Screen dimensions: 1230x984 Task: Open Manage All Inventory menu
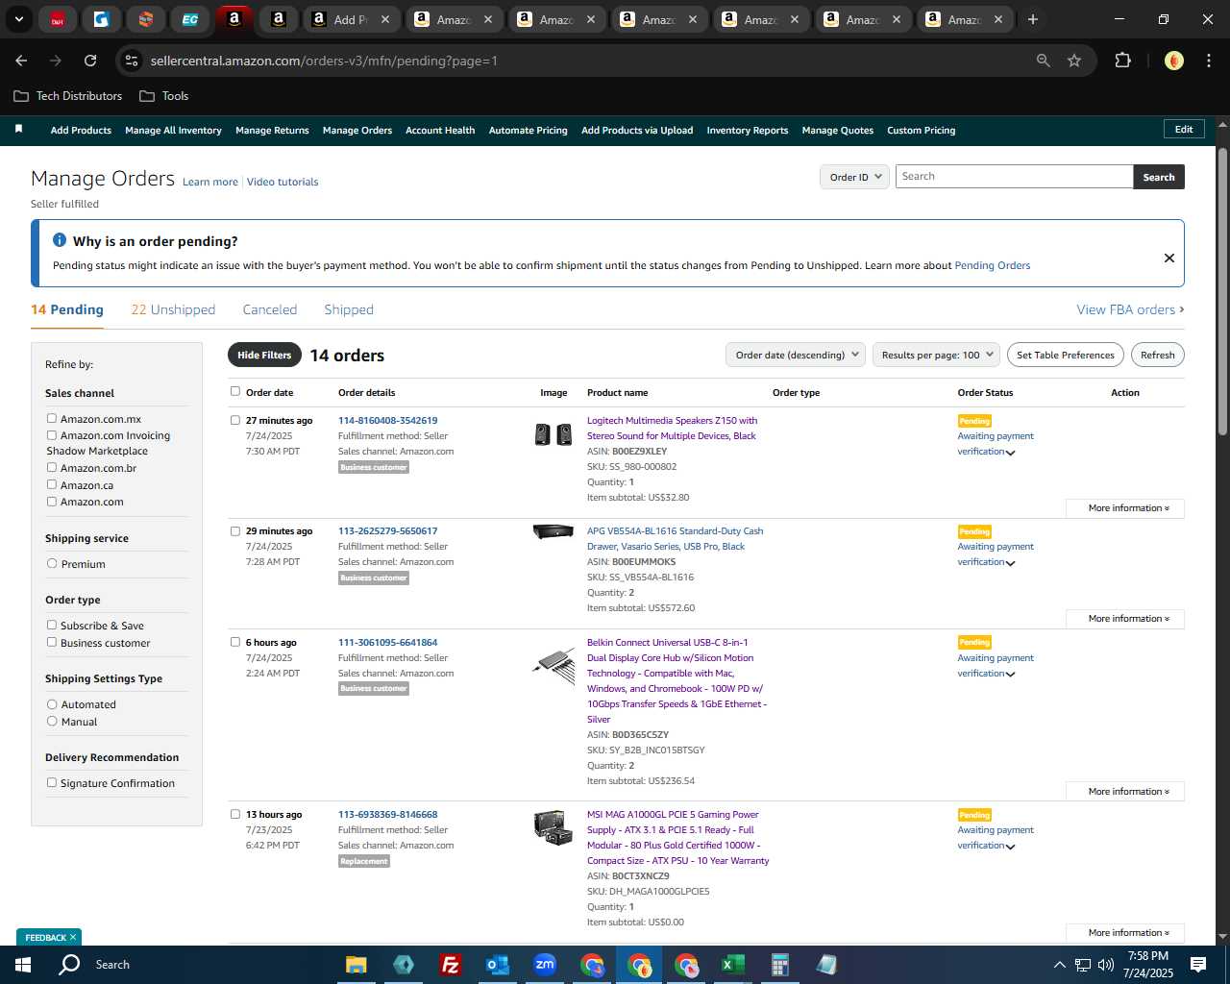173,131
